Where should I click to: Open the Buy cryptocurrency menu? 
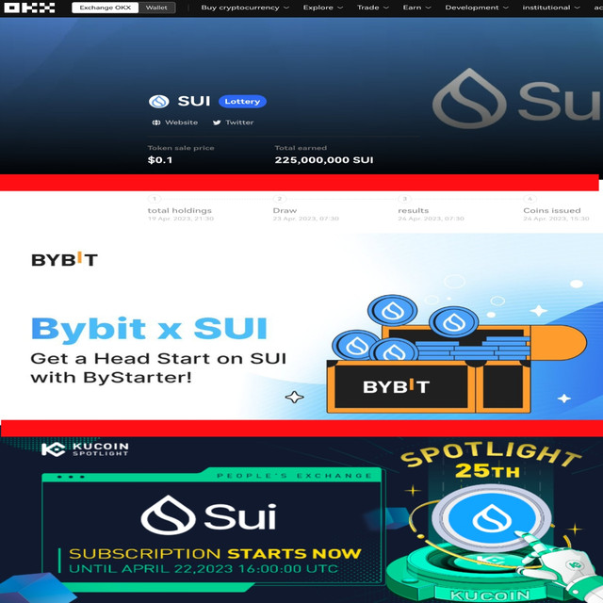point(245,8)
